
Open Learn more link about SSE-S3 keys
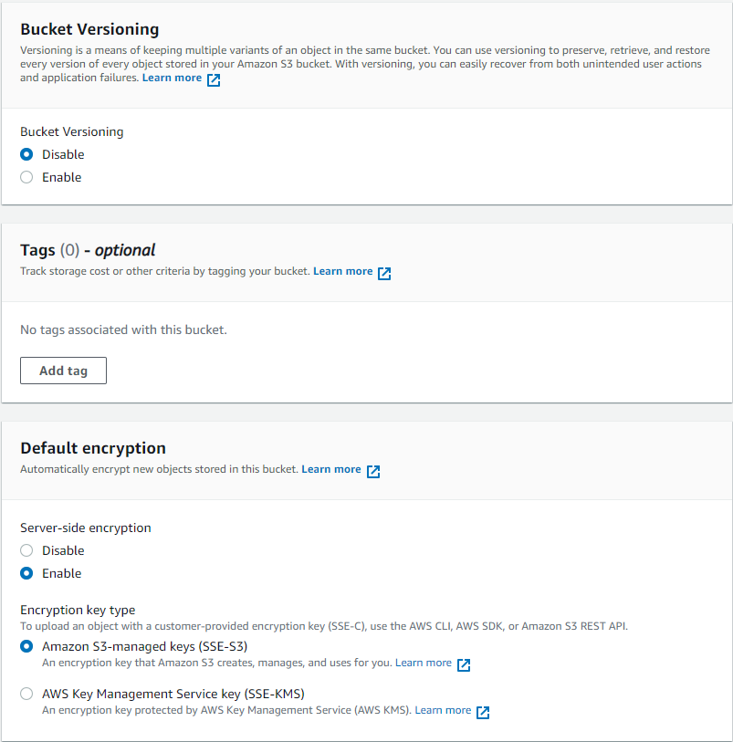tap(424, 664)
